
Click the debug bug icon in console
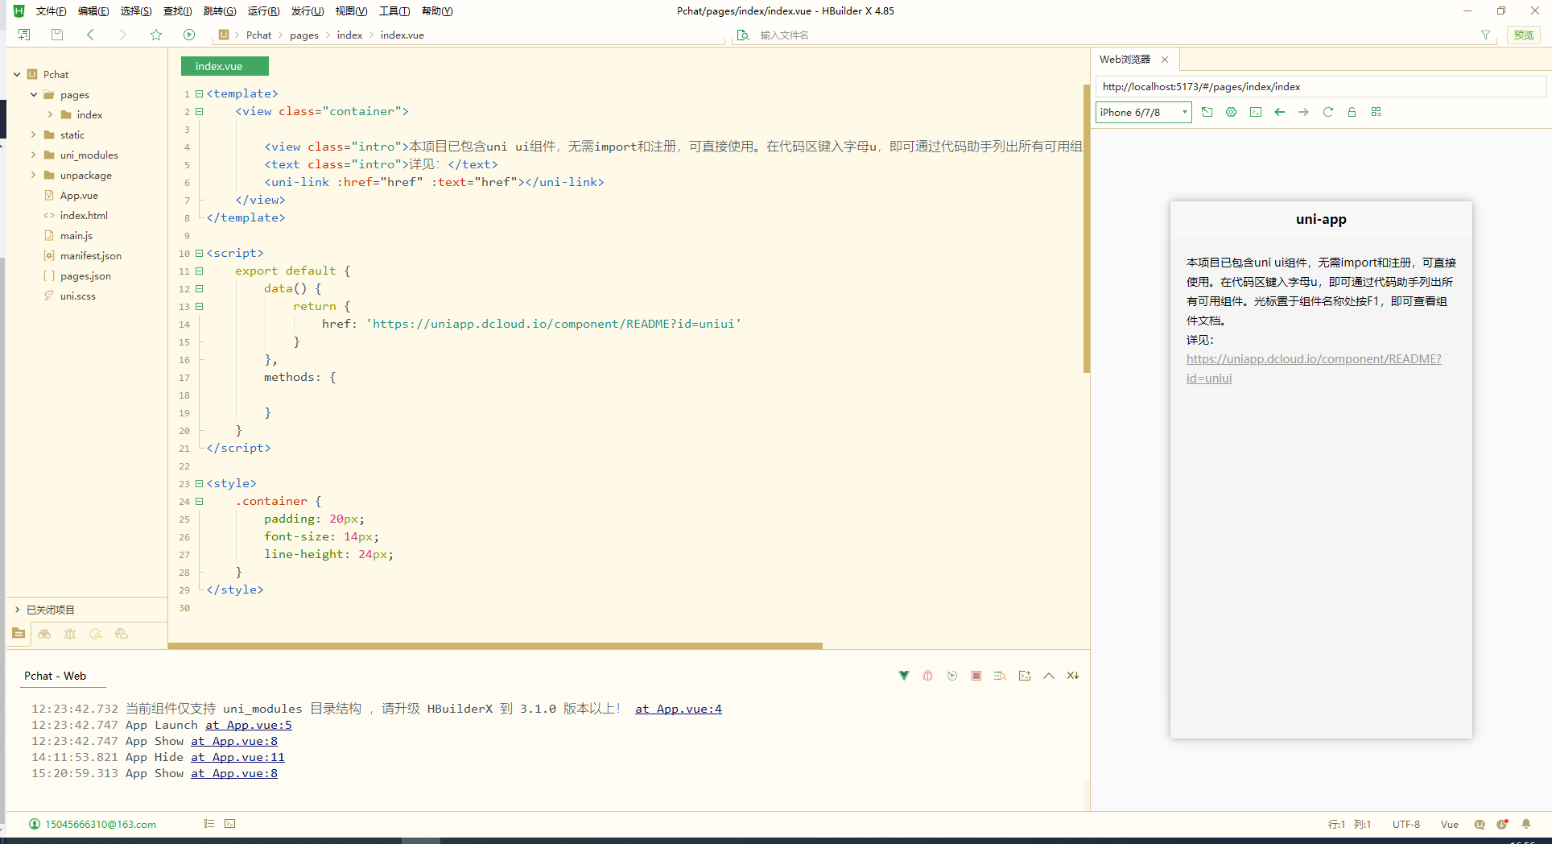[928, 676]
